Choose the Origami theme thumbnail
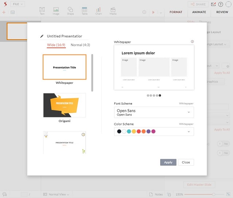The image size is (233, 198). [64, 105]
